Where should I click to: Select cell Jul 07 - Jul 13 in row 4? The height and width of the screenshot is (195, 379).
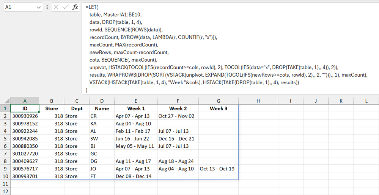[178, 131]
